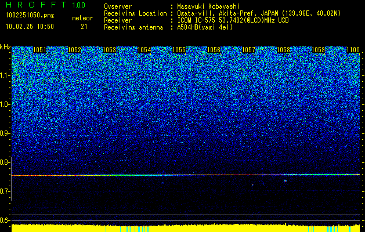Click the kHz axis unit label
Screen dimensions: 365x232
click(x=5, y=47)
